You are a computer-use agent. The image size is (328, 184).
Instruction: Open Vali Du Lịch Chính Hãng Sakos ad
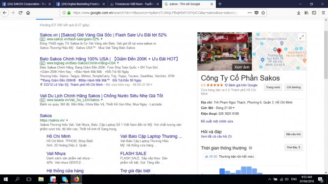click(101, 96)
